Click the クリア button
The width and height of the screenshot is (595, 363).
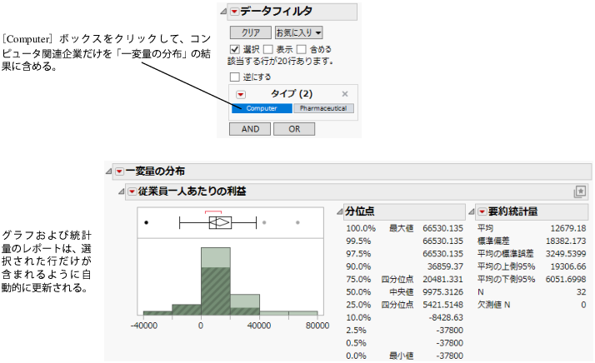251,32
